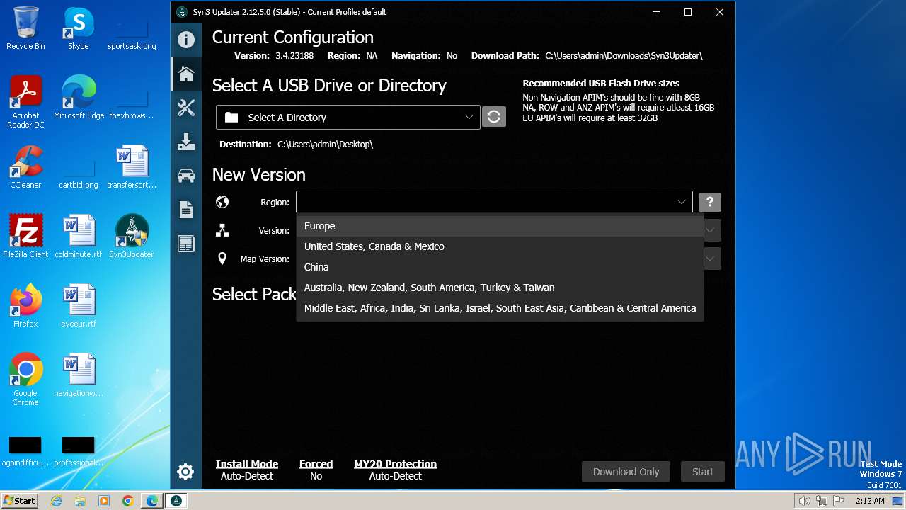Open Recycle Bin desktop icon

pos(25,28)
